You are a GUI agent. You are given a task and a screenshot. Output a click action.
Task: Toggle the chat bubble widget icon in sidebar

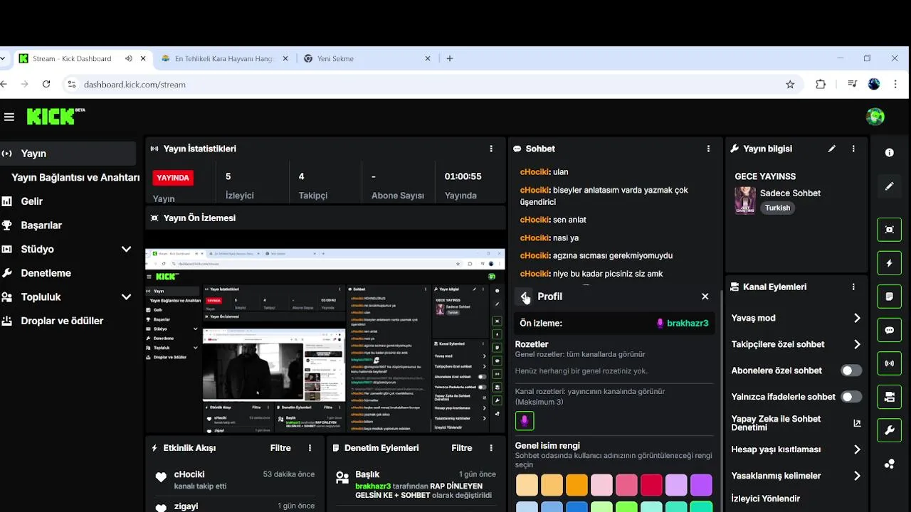click(890, 330)
